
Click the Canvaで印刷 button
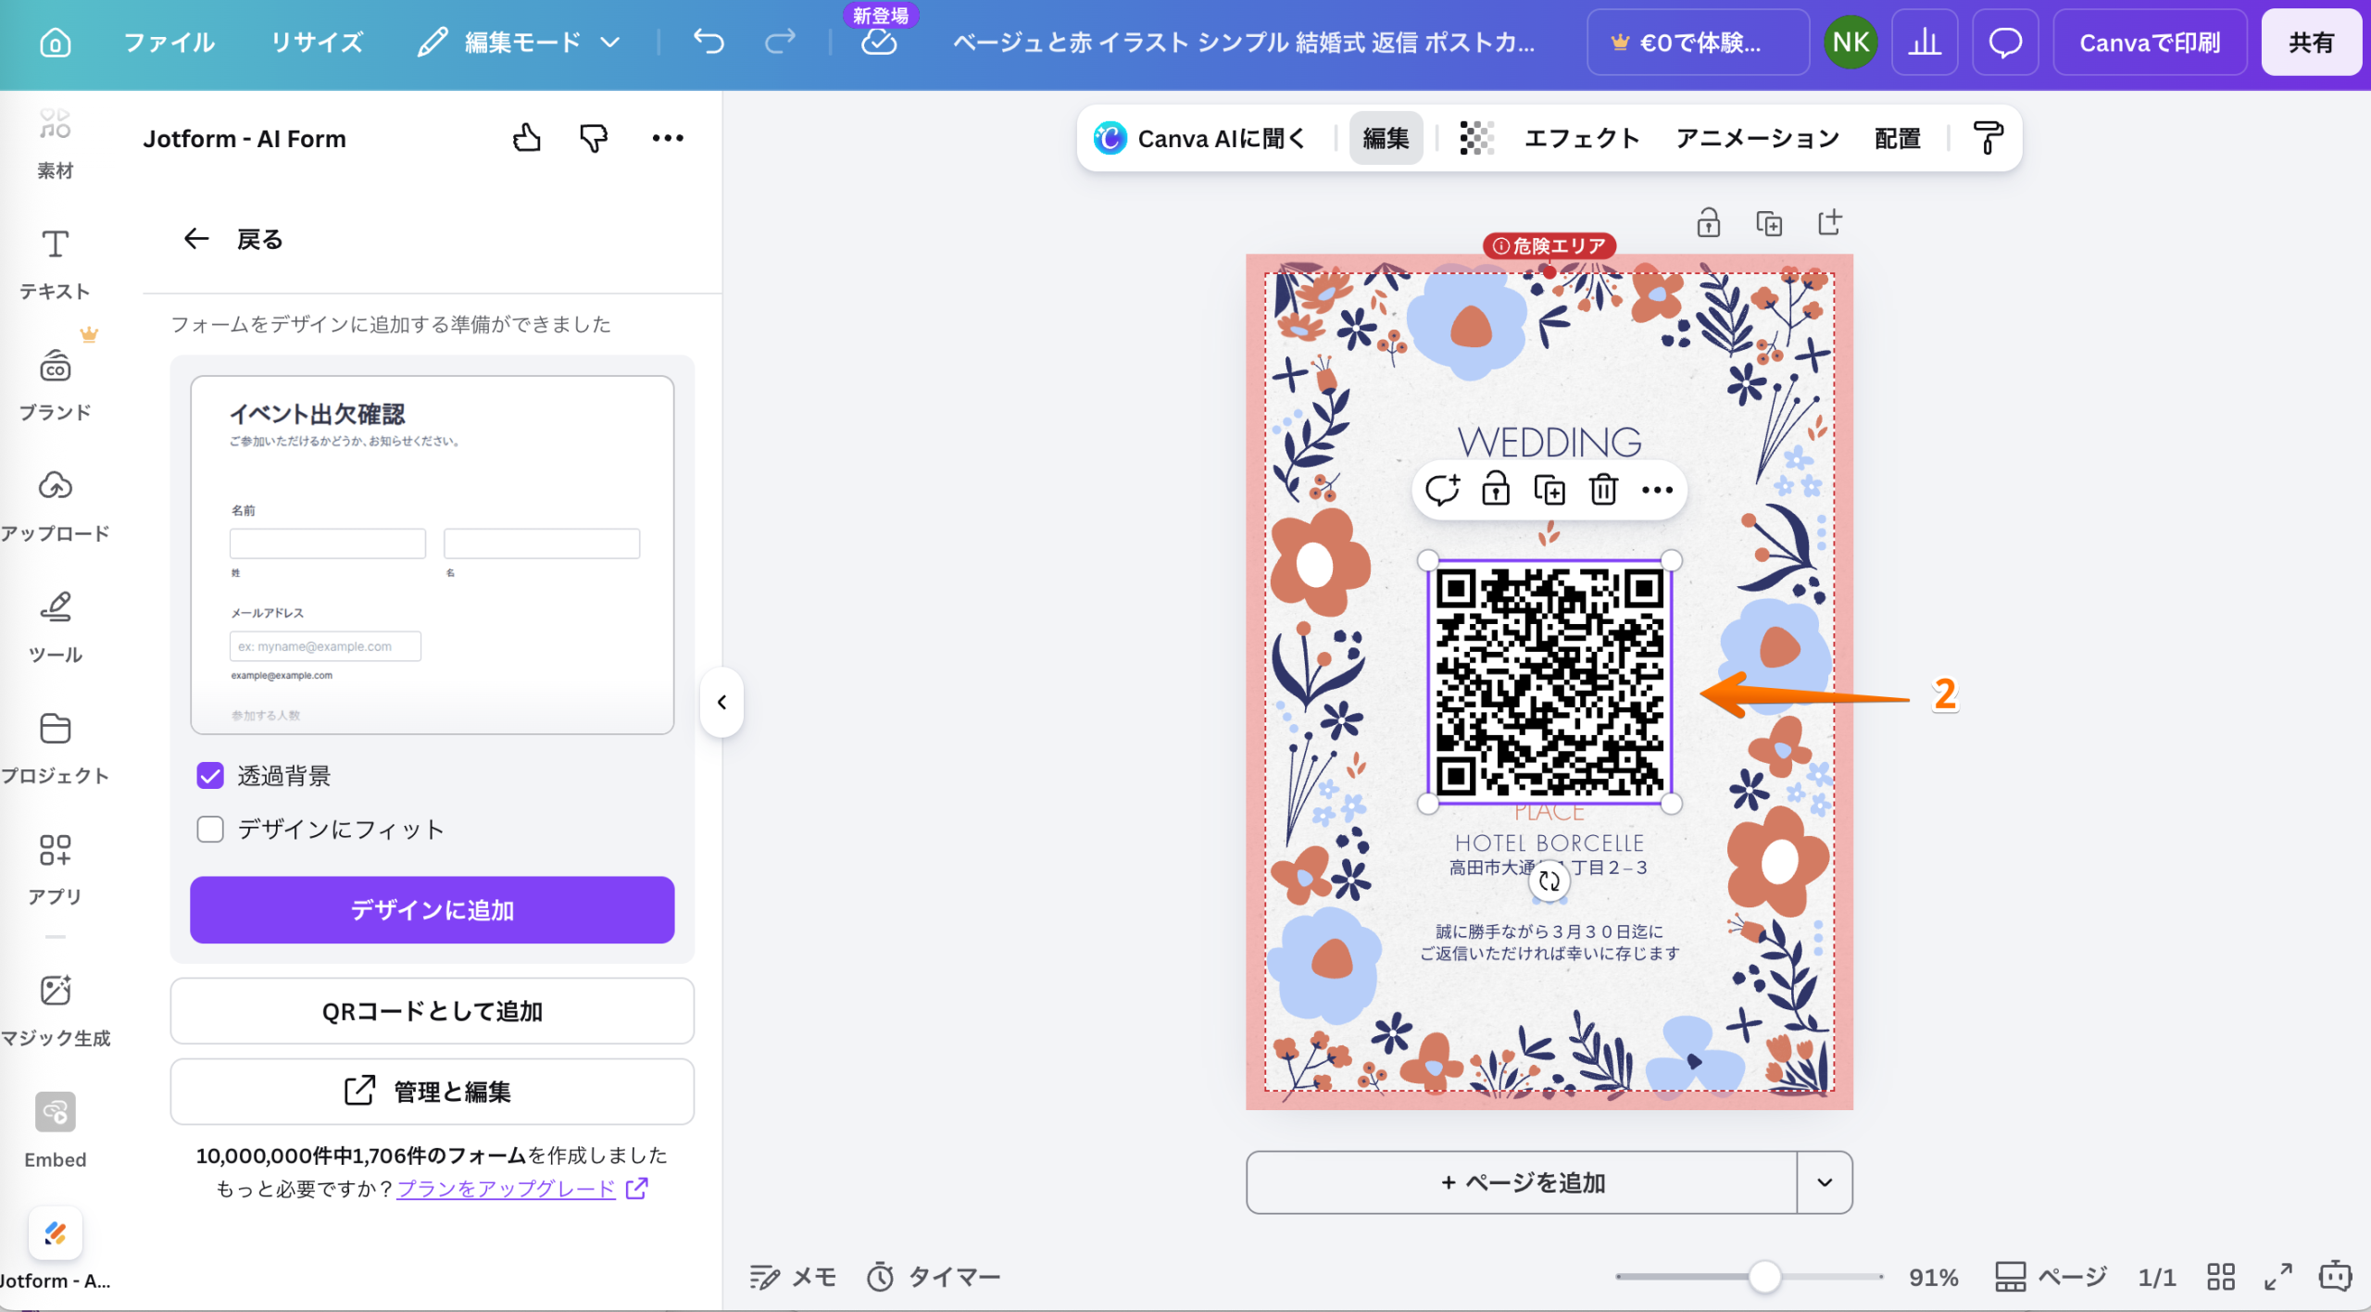pyautogui.click(x=2150, y=43)
